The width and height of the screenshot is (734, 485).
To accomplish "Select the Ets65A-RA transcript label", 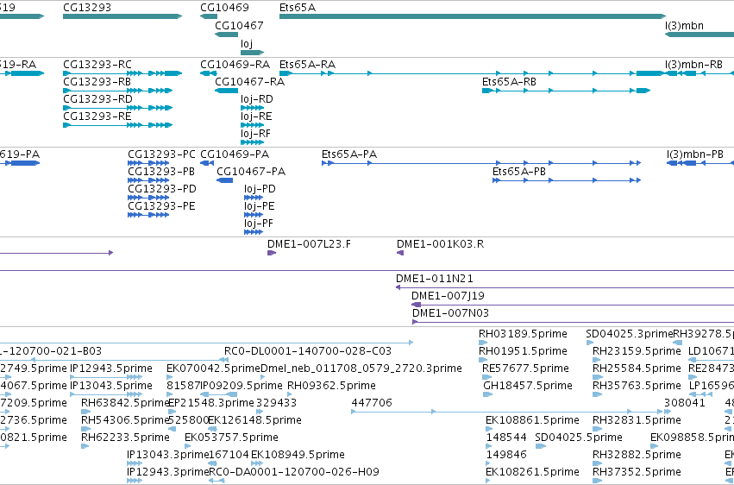I will [308, 64].
